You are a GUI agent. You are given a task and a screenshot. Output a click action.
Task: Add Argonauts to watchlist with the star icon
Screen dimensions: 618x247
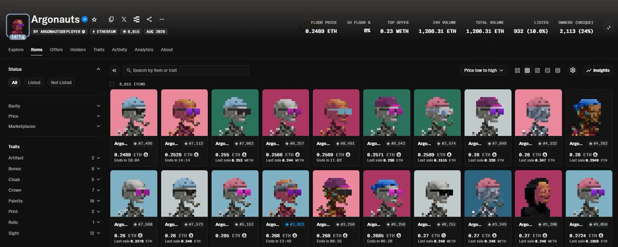coord(94,20)
